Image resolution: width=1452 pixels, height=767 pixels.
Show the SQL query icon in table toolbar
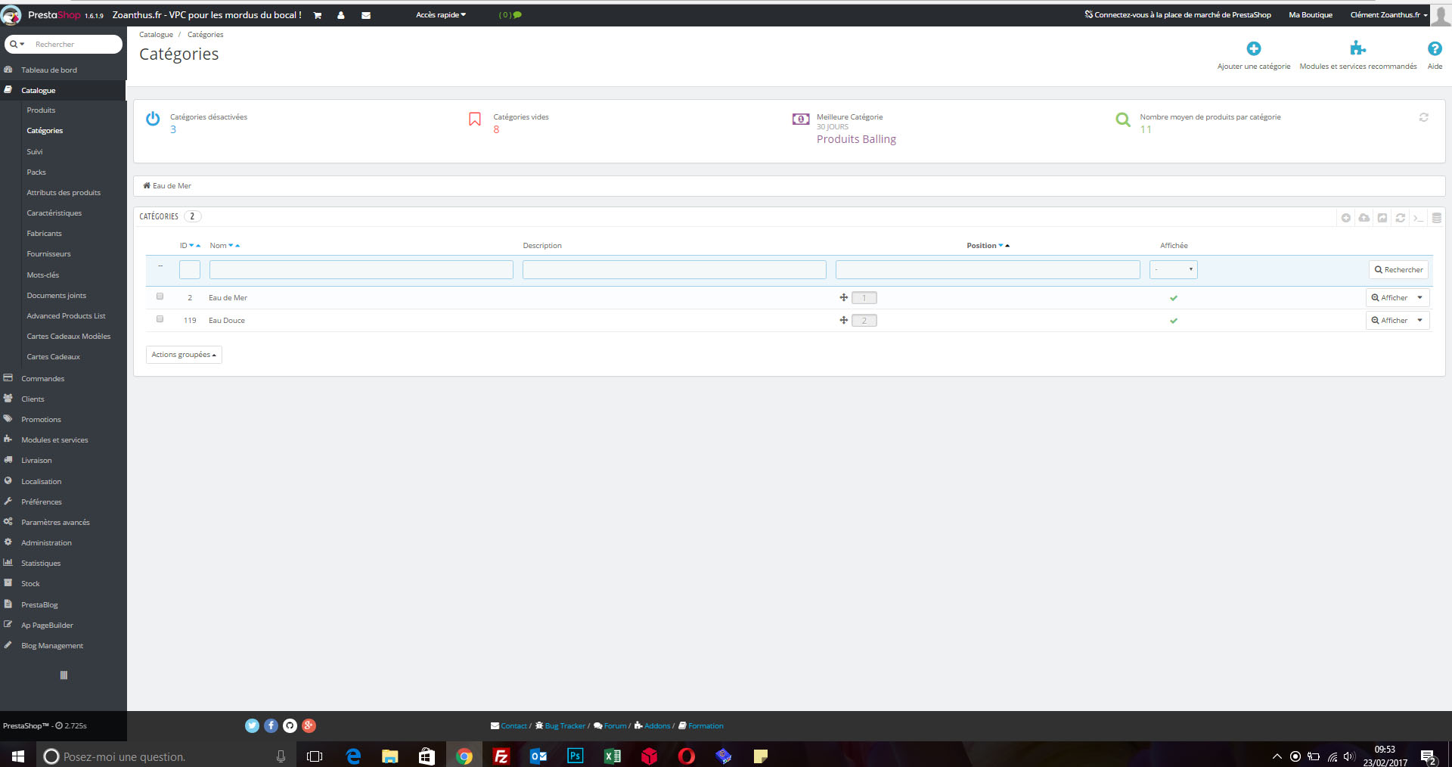pyautogui.click(x=1419, y=218)
